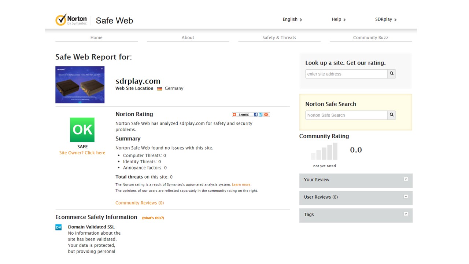This screenshot has width=469, height=264.
Task: Click the Learn more link
Action: pyautogui.click(x=241, y=185)
